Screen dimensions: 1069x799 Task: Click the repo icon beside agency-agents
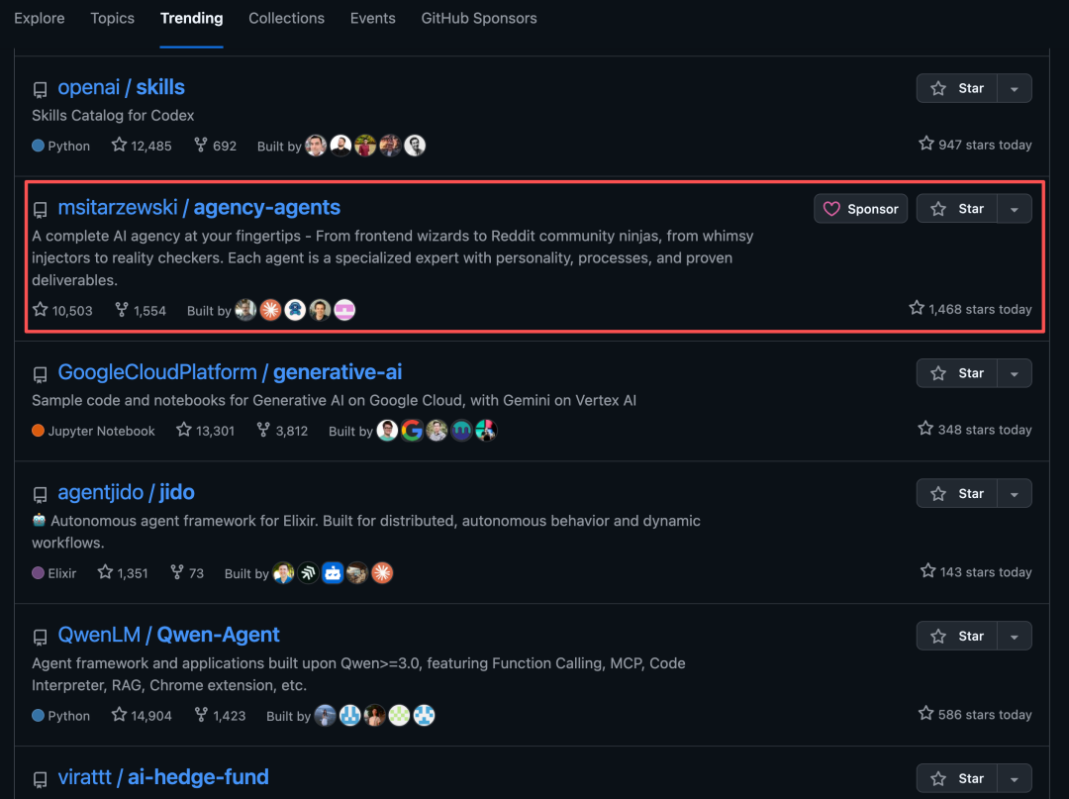[x=41, y=209]
